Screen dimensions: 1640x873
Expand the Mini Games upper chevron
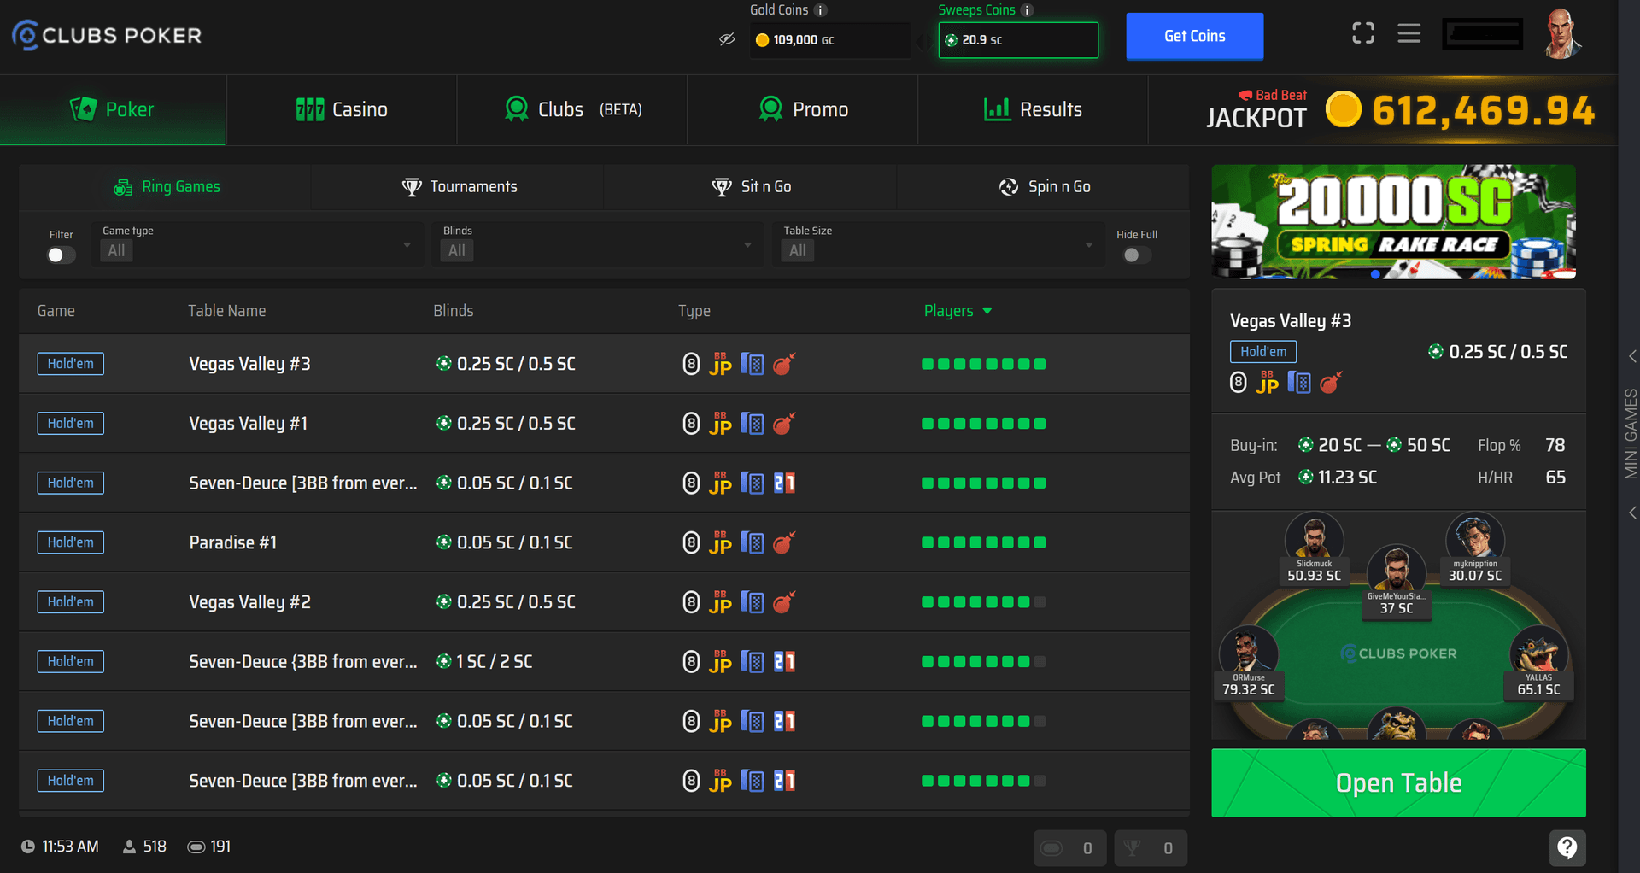click(1632, 356)
